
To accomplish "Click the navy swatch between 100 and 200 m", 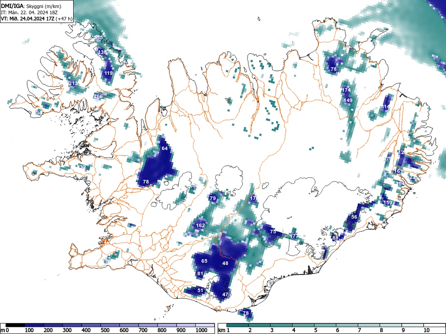I will 34,325.
